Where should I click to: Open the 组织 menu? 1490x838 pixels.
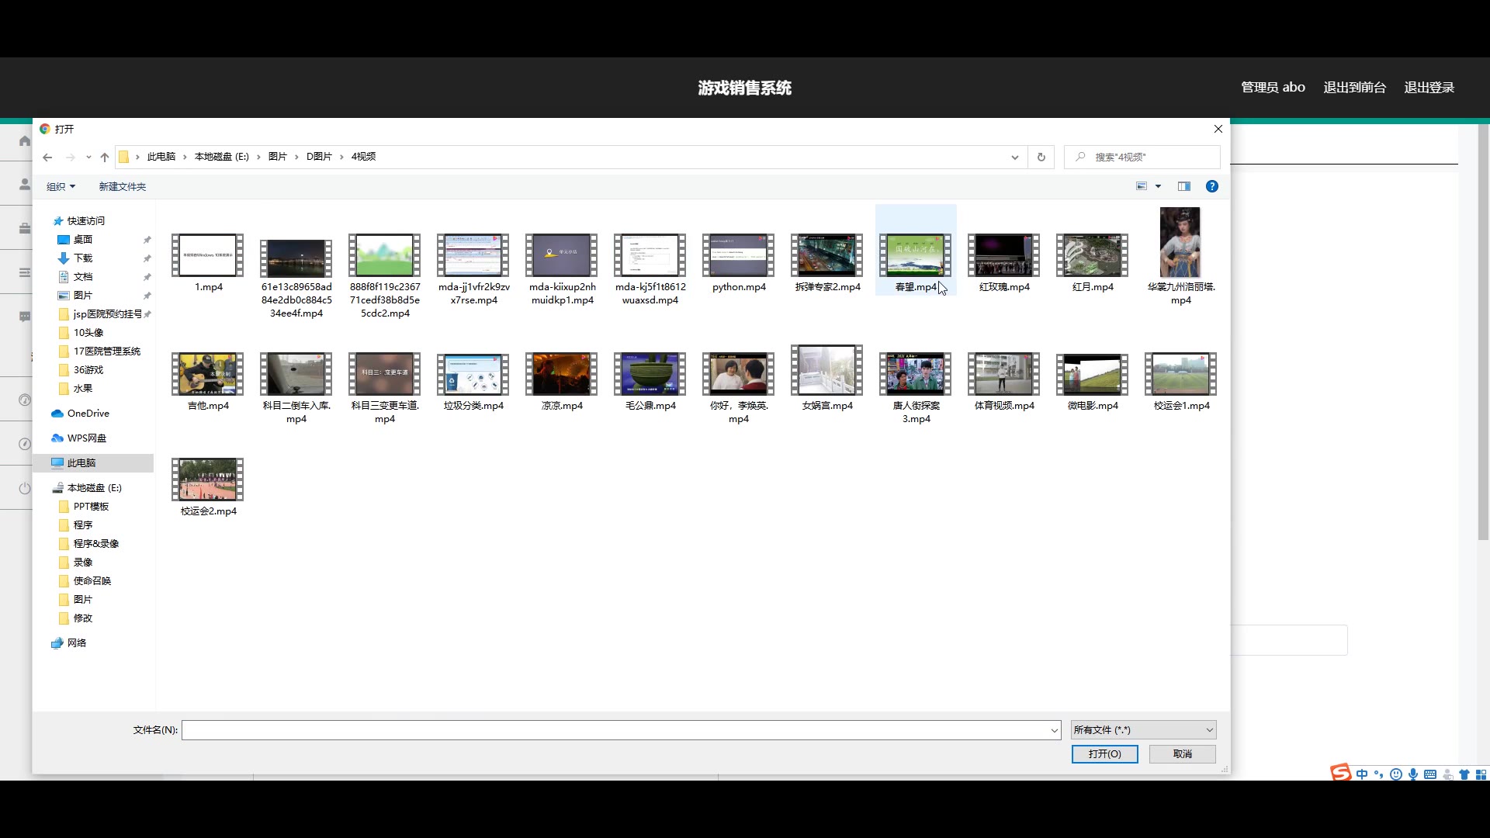point(61,187)
